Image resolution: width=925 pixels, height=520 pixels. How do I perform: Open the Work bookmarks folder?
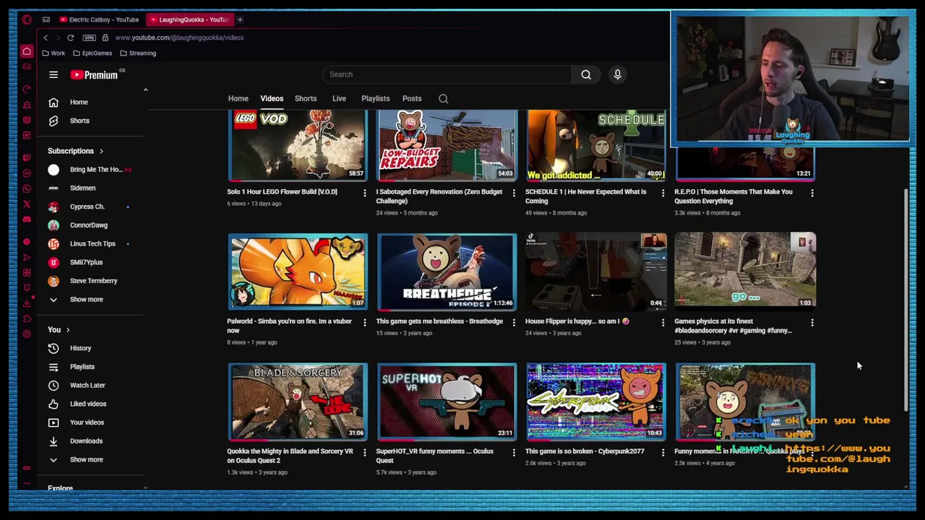point(53,53)
